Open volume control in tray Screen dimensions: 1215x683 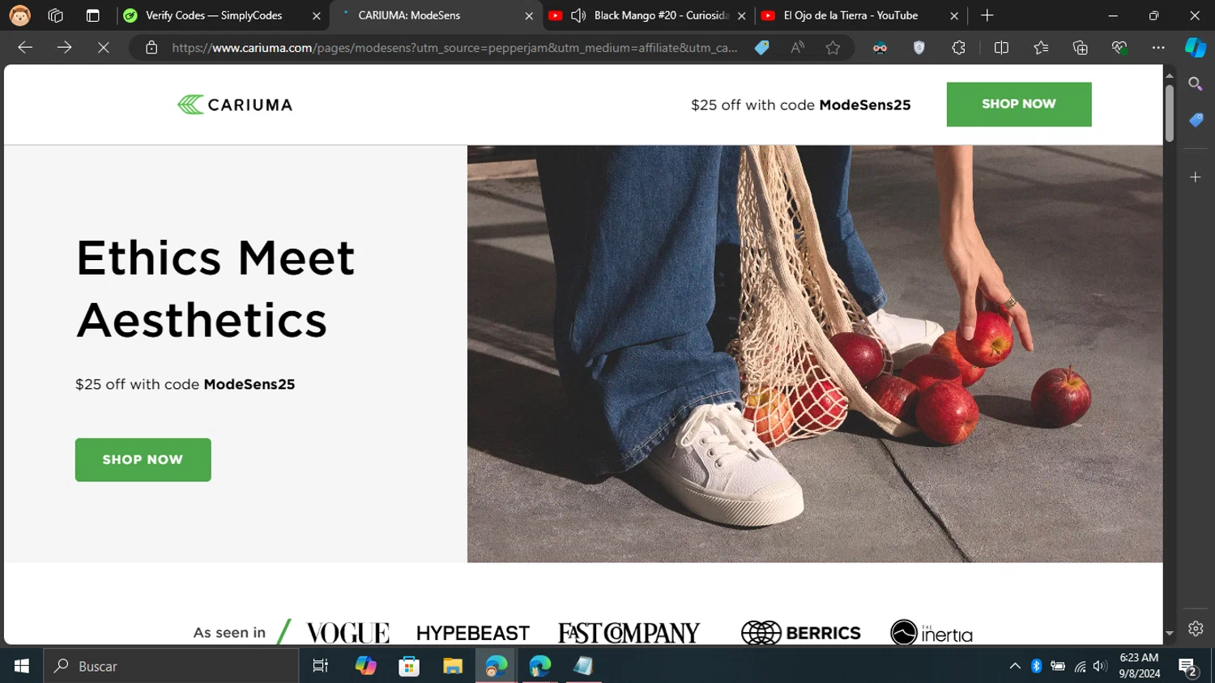pos(1100,666)
